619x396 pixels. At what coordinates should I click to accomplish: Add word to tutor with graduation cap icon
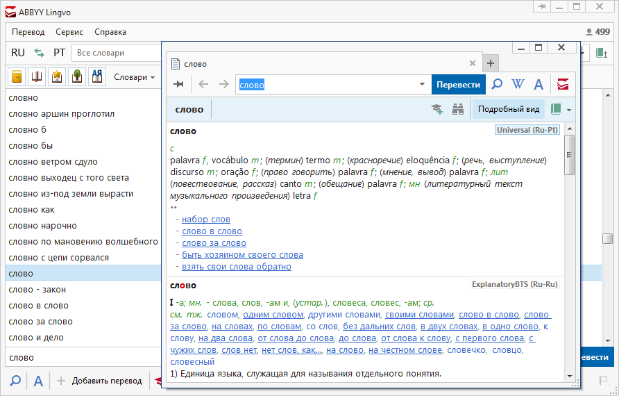tap(437, 110)
